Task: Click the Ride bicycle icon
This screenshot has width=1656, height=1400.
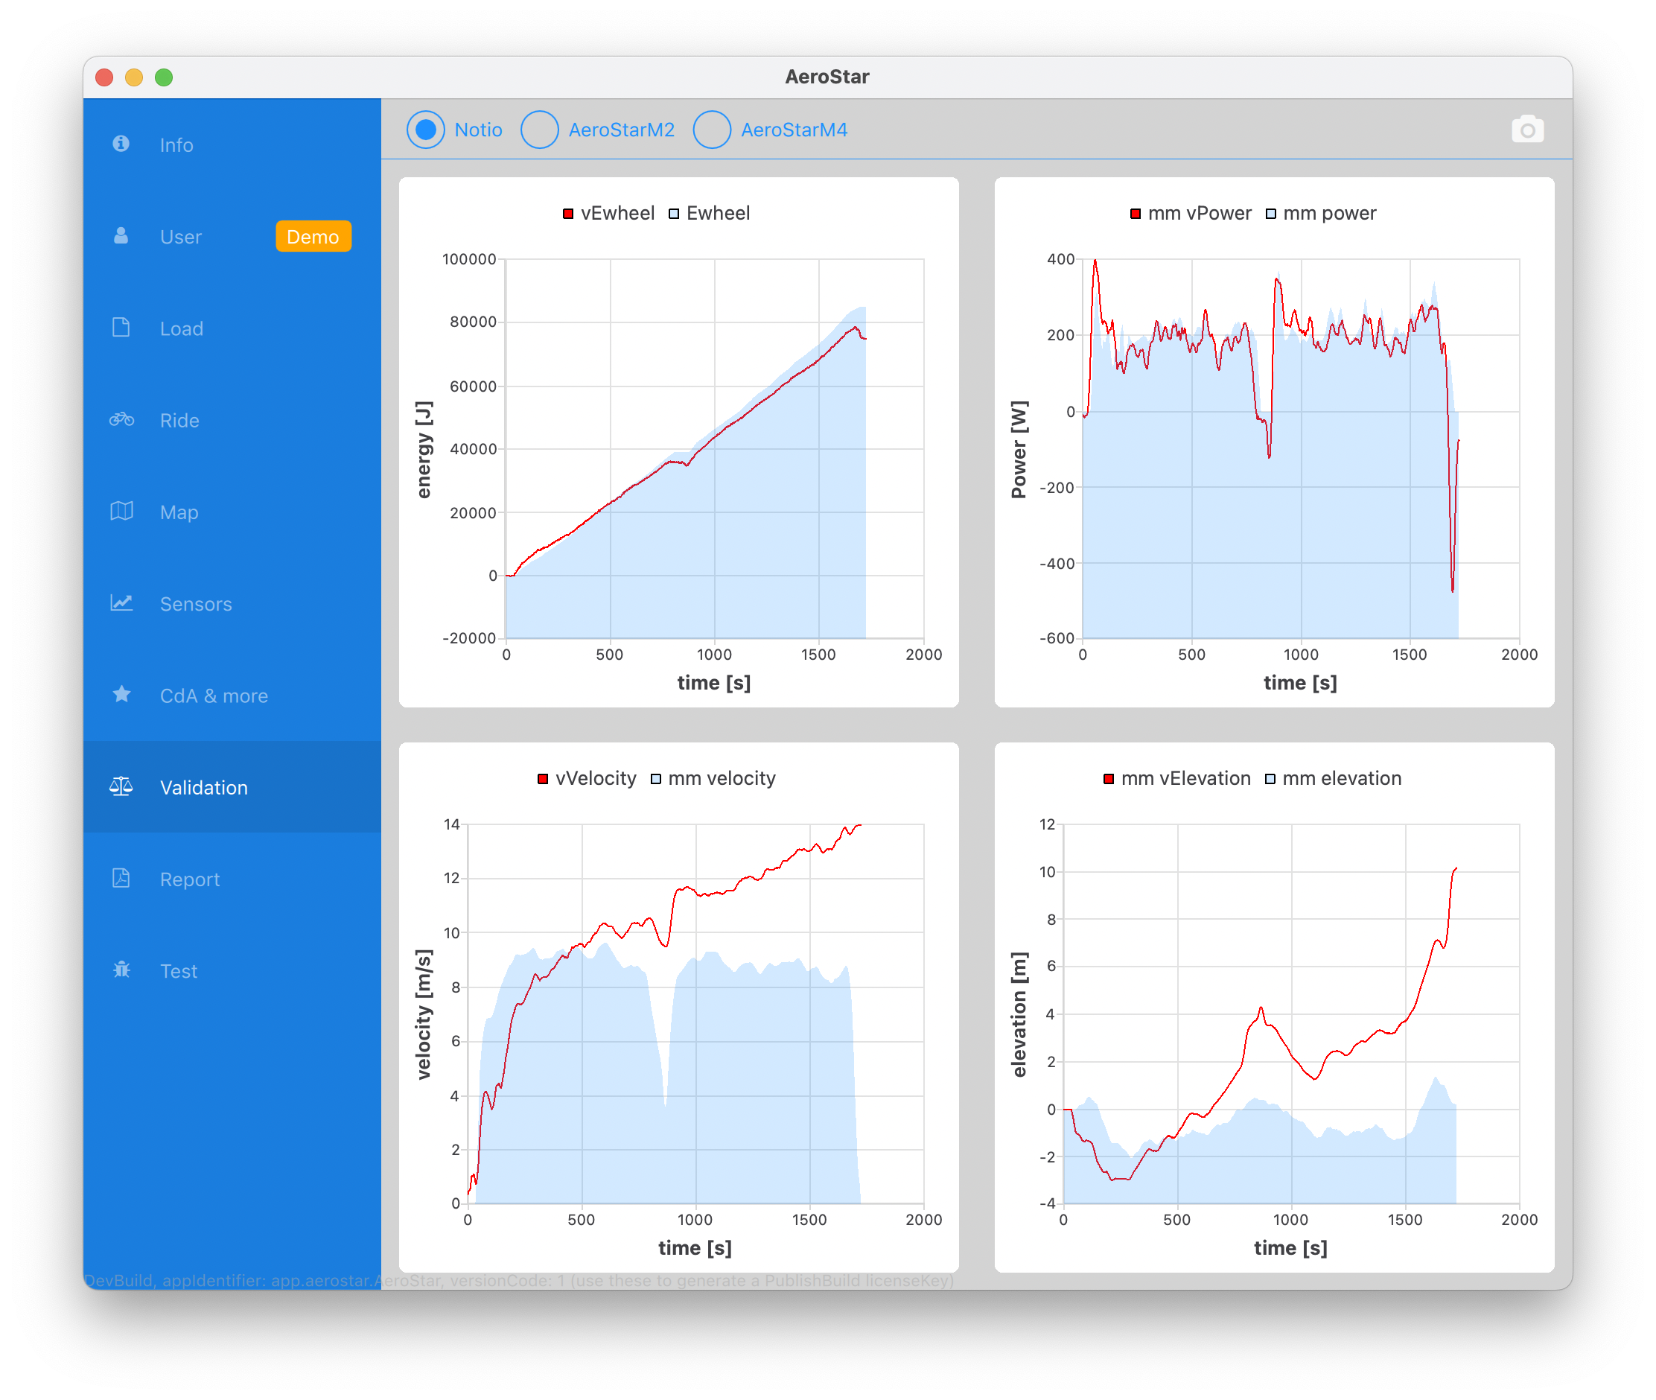Action: point(121,419)
